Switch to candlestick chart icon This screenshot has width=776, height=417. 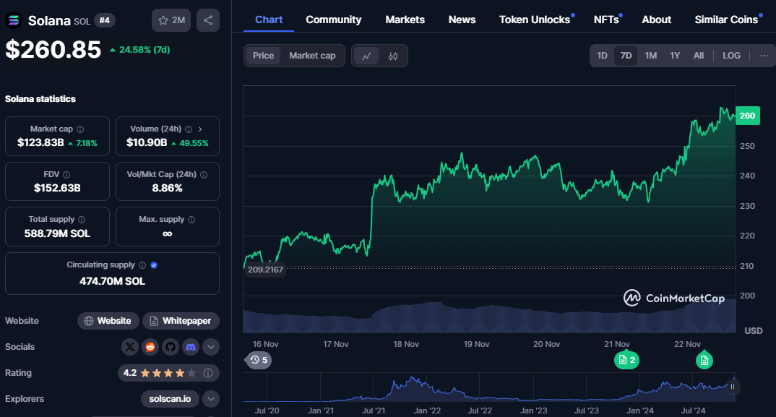point(393,56)
